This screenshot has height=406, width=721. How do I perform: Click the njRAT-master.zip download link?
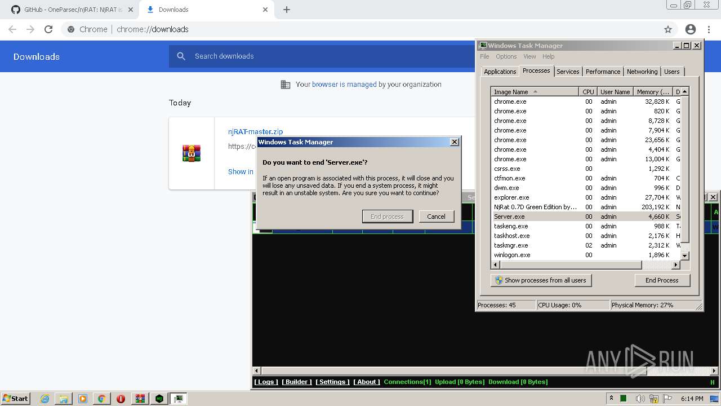tap(255, 131)
